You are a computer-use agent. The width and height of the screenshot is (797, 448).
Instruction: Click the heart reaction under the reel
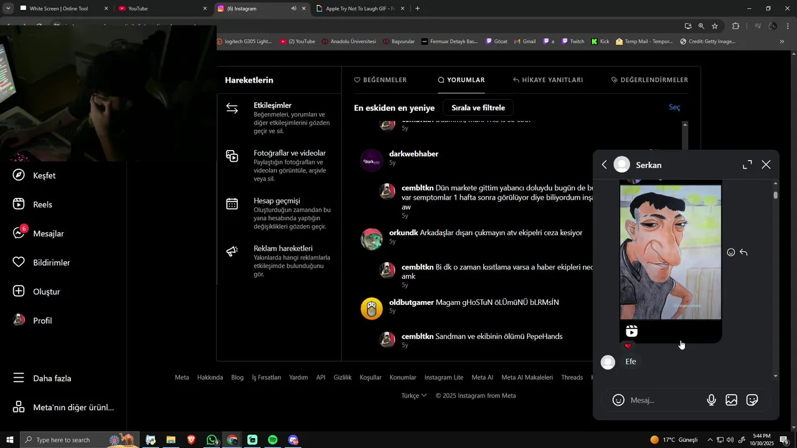pyautogui.click(x=628, y=346)
